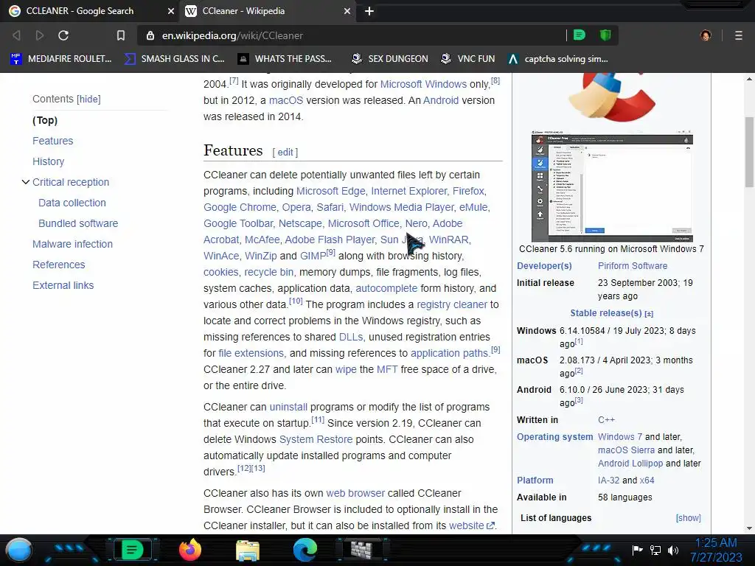755x566 pixels.
Task: Open the Action Center flag tray icon
Action: 638,550
